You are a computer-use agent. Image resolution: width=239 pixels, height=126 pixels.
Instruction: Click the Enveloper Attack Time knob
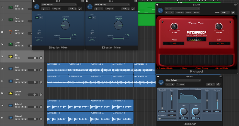pyautogui.click(x=184, y=112)
